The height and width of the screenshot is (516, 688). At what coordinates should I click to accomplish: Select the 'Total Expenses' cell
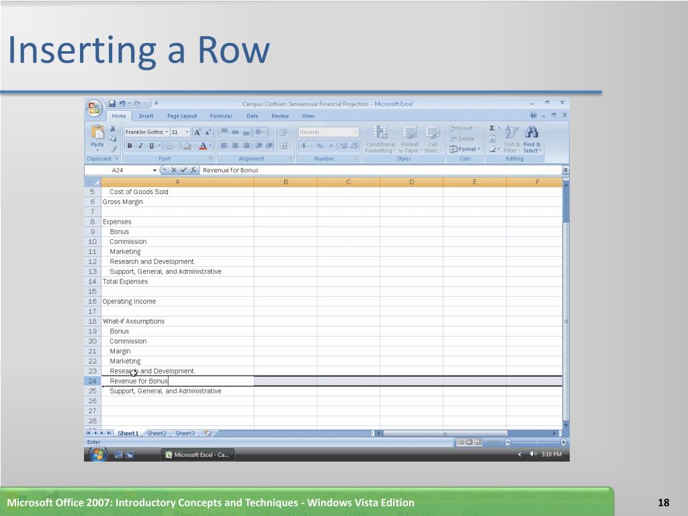pos(177,282)
